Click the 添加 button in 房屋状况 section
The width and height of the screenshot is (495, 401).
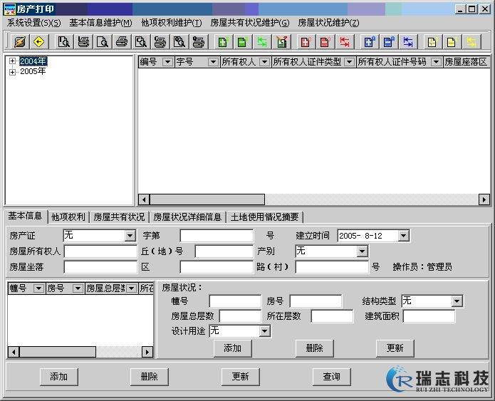coord(232,348)
